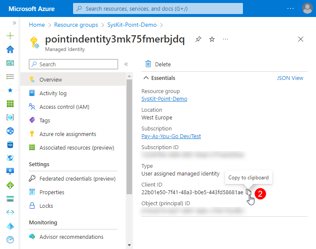The image size is (316, 249).
Task: Close the managed identity blade
Action: tap(301, 39)
